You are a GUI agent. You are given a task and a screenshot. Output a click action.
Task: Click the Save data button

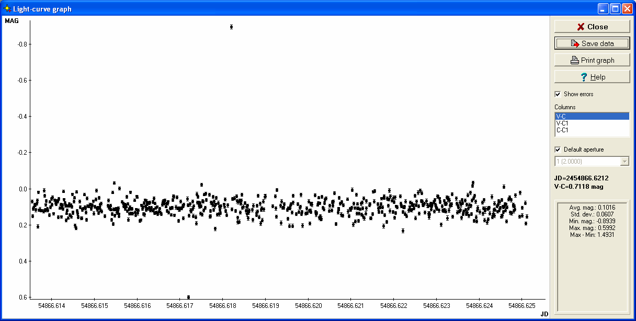coord(592,43)
